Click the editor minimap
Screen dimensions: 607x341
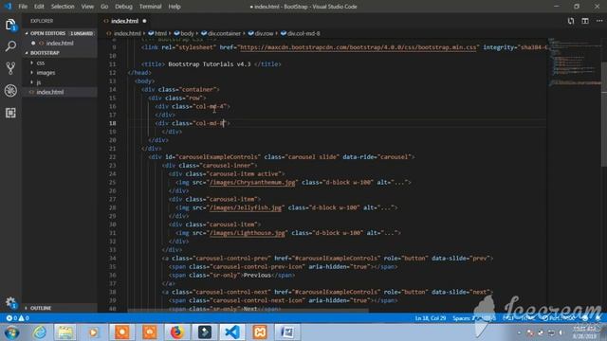(574, 62)
